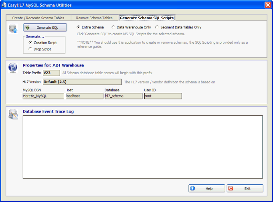
Task: Click the 'MySQL DSN' label
Action: pos(32,90)
